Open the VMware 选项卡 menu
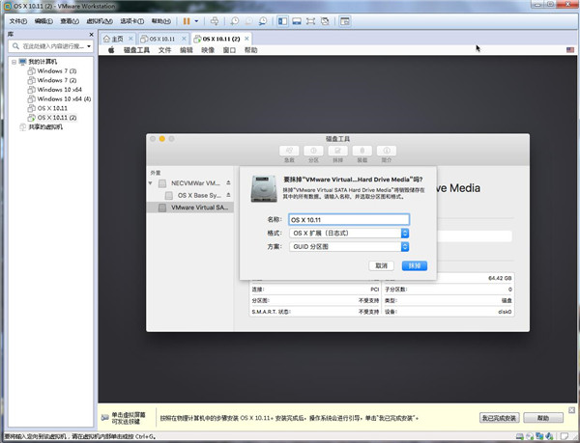580x443 pixels. [x=132, y=21]
